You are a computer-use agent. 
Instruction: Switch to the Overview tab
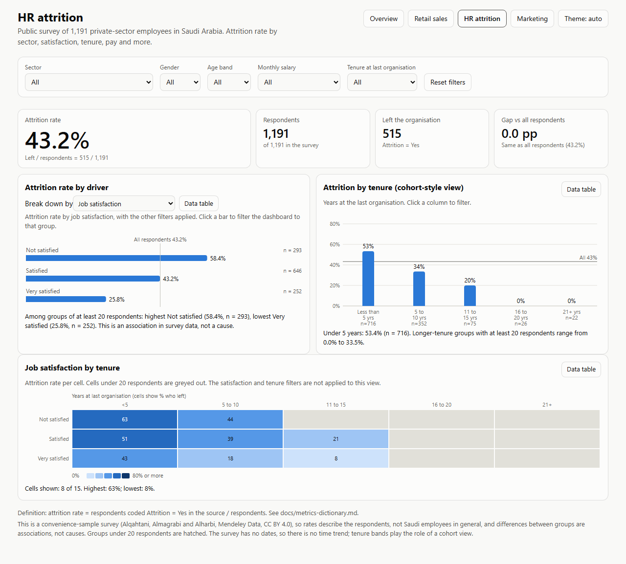[x=383, y=19]
